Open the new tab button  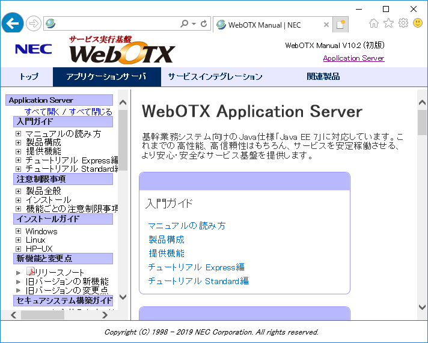click(341, 25)
